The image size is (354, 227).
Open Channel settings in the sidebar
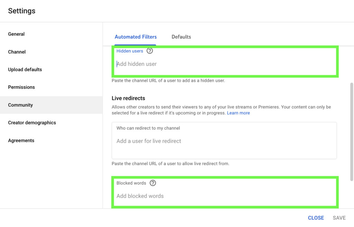click(17, 52)
